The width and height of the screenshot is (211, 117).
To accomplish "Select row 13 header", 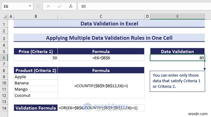I will coord(4,101).
